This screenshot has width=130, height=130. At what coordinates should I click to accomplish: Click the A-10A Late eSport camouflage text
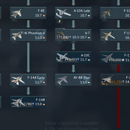(71, 128)
